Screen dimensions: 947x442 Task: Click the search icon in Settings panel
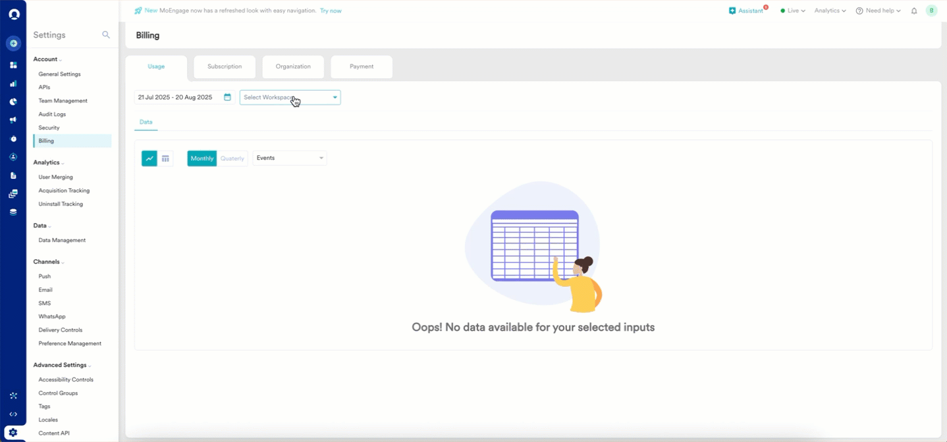click(x=106, y=35)
